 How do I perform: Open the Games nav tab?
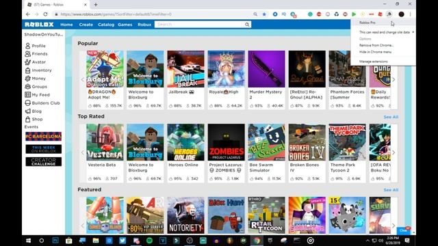(x=125, y=25)
